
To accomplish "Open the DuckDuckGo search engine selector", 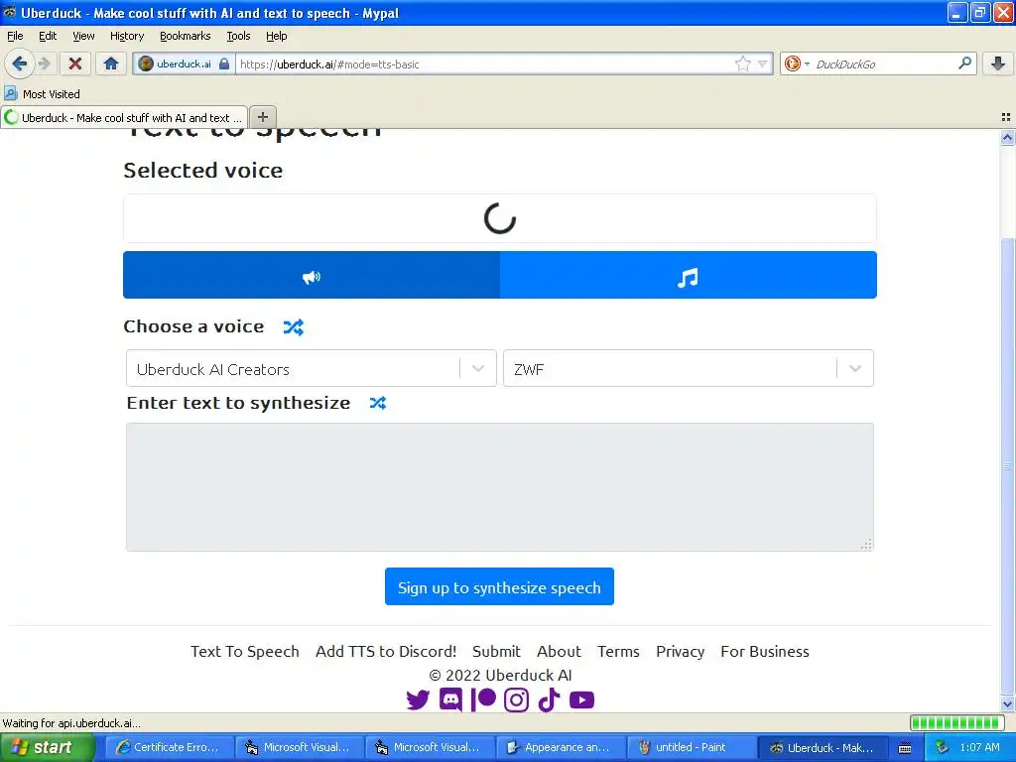I will (x=797, y=63).
